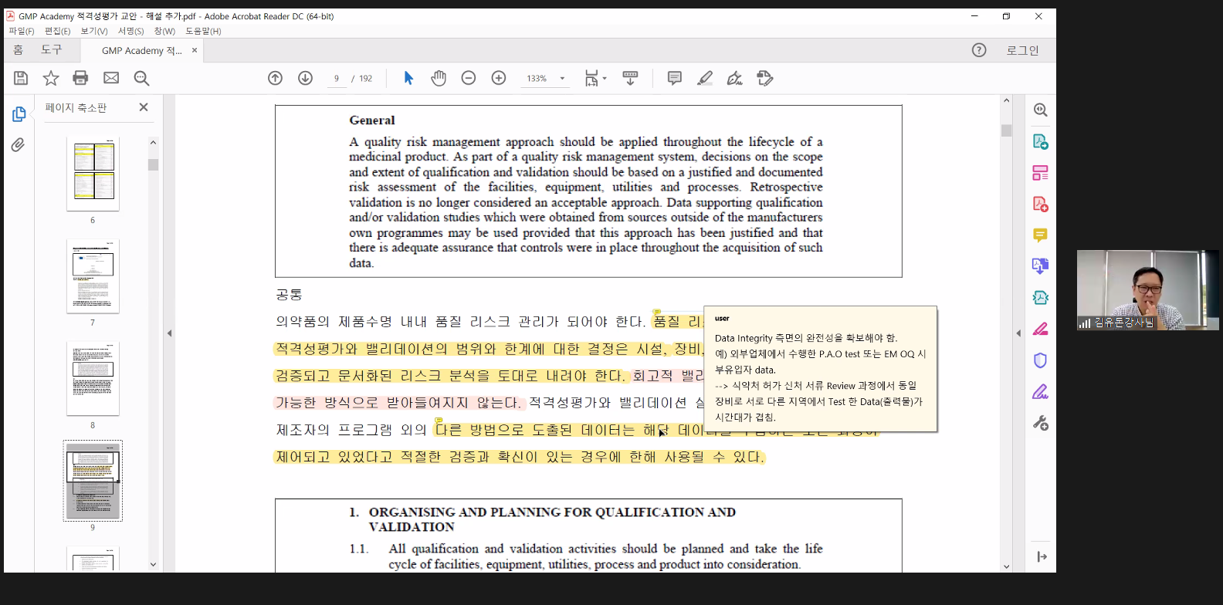Click the yellow comment marker near 다른 방법으로

click(x=439, y=421)
